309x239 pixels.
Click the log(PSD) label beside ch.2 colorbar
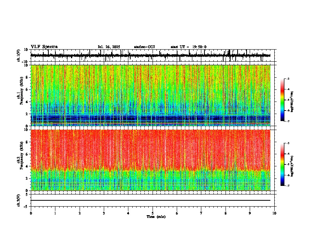(292, 166)
